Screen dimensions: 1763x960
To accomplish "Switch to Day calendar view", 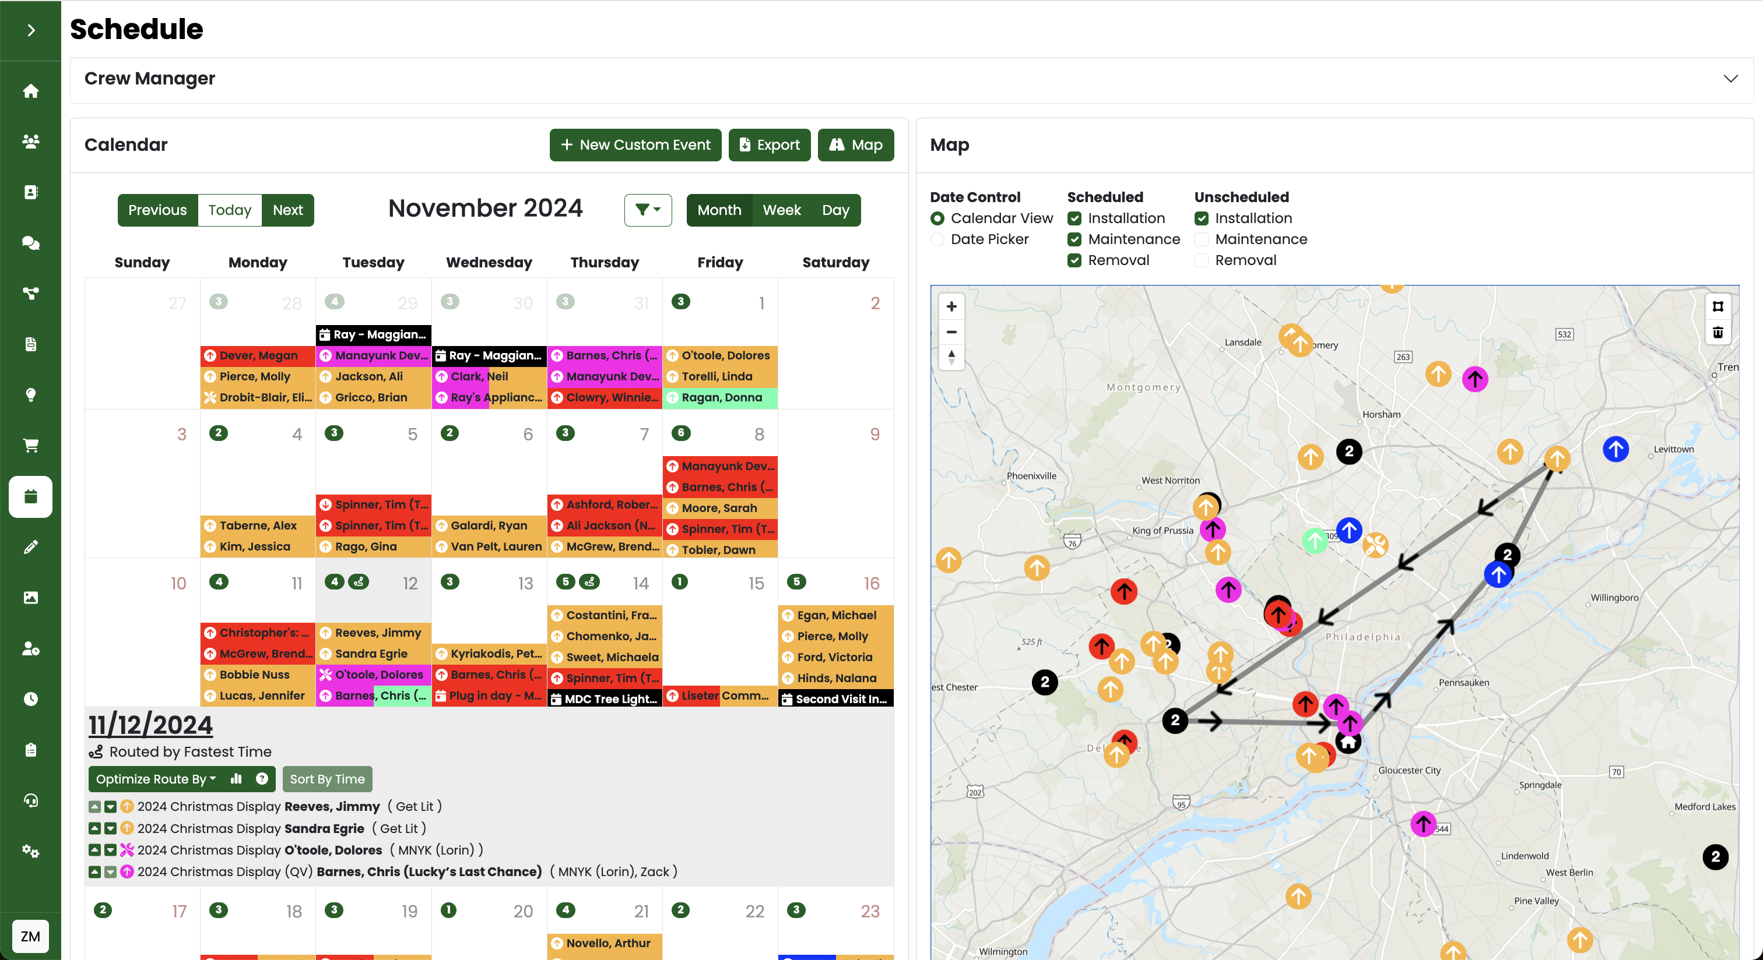I will tap(835, 210).
